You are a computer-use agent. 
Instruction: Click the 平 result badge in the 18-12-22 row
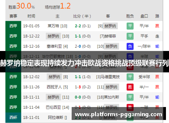130,36
